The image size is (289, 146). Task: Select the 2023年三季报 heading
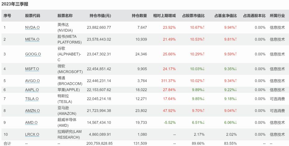[15, 4]
